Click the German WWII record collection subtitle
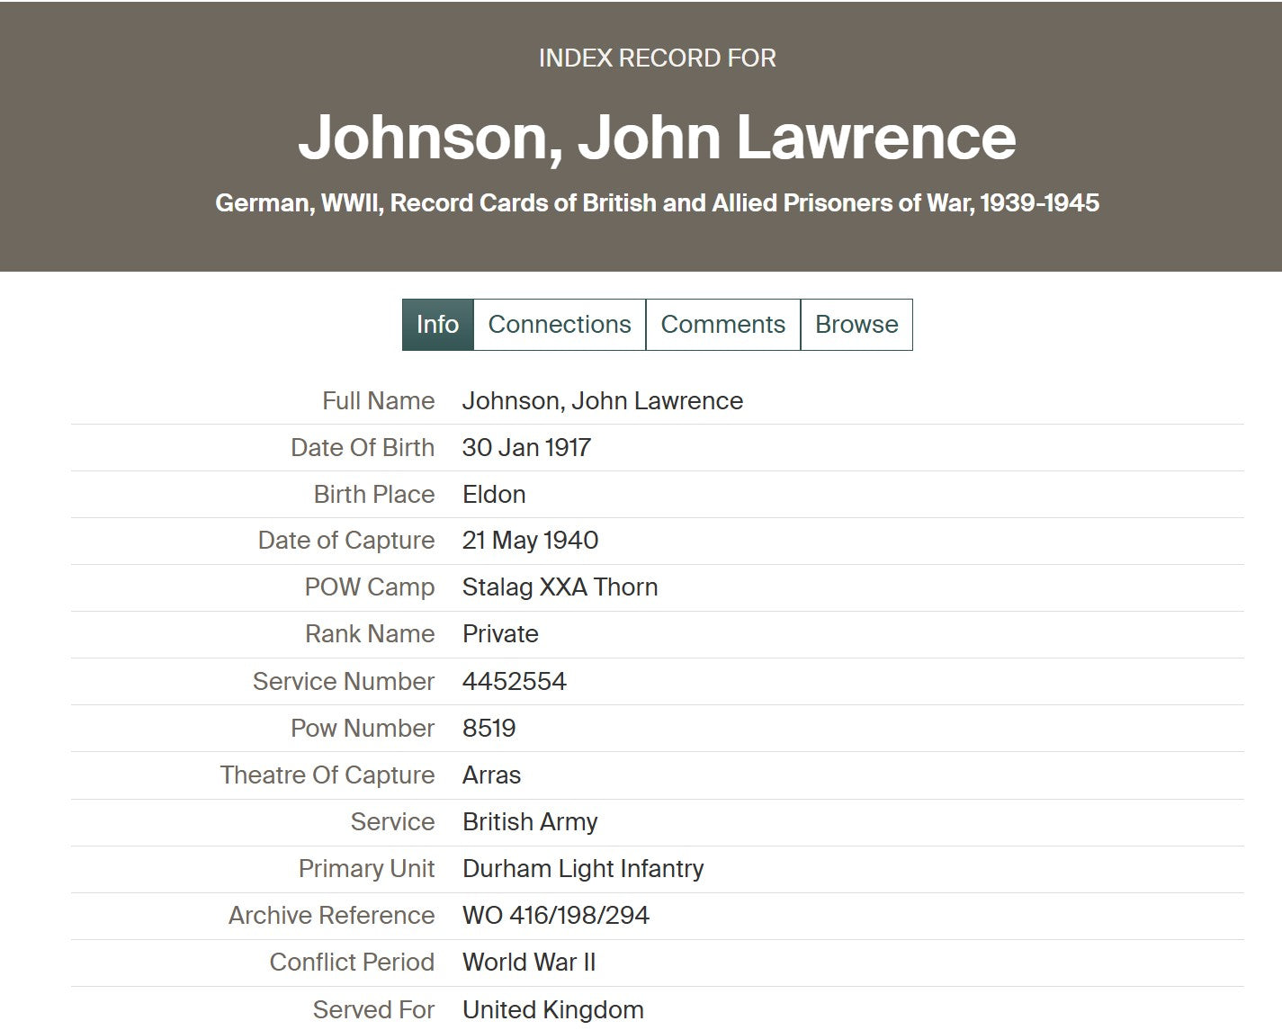Screen dimensions: 1282x1030 click(x=657, y=203)
